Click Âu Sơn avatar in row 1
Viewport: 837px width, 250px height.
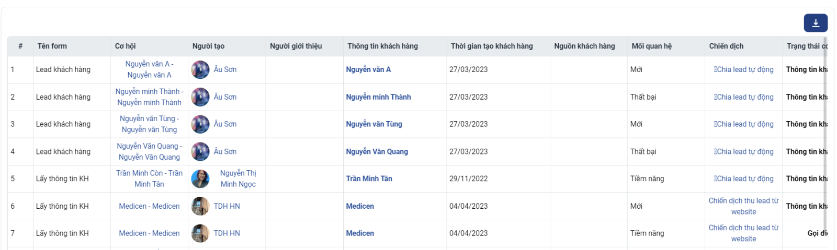click(200, 69)
